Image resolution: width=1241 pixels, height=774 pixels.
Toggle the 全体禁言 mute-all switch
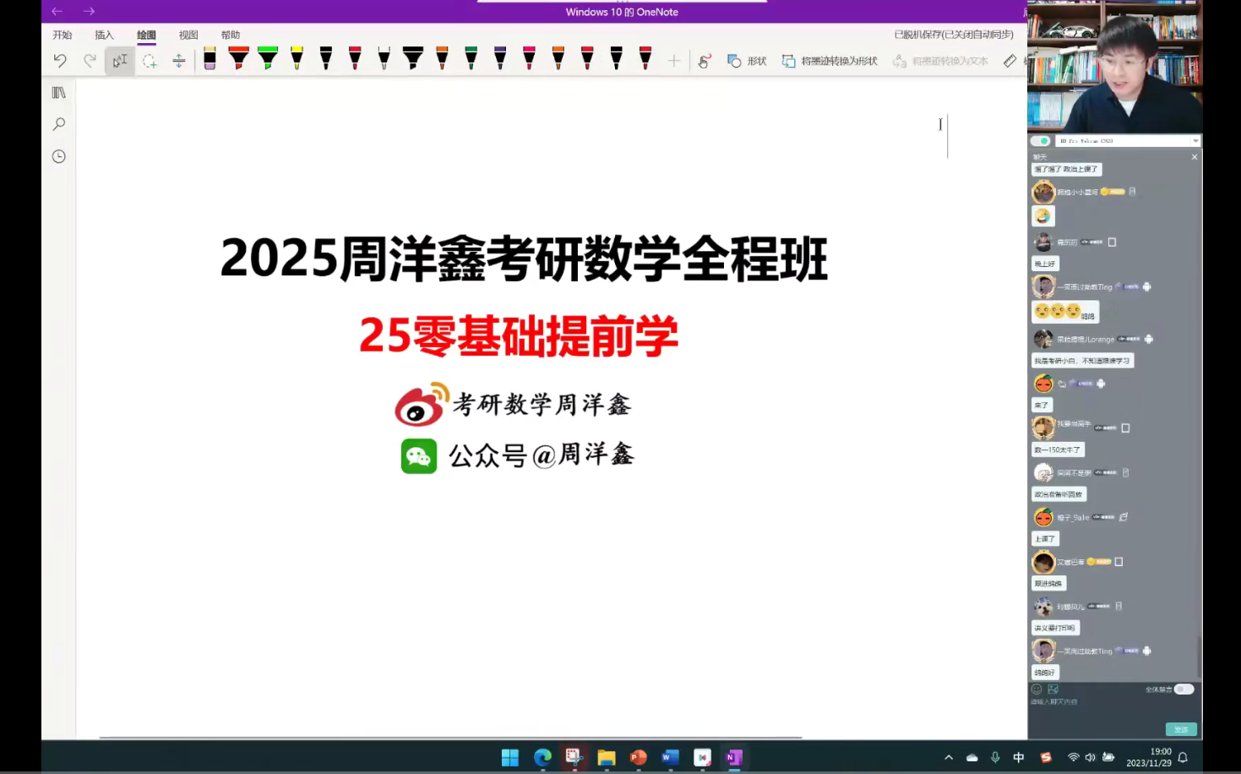point(1184,690)
